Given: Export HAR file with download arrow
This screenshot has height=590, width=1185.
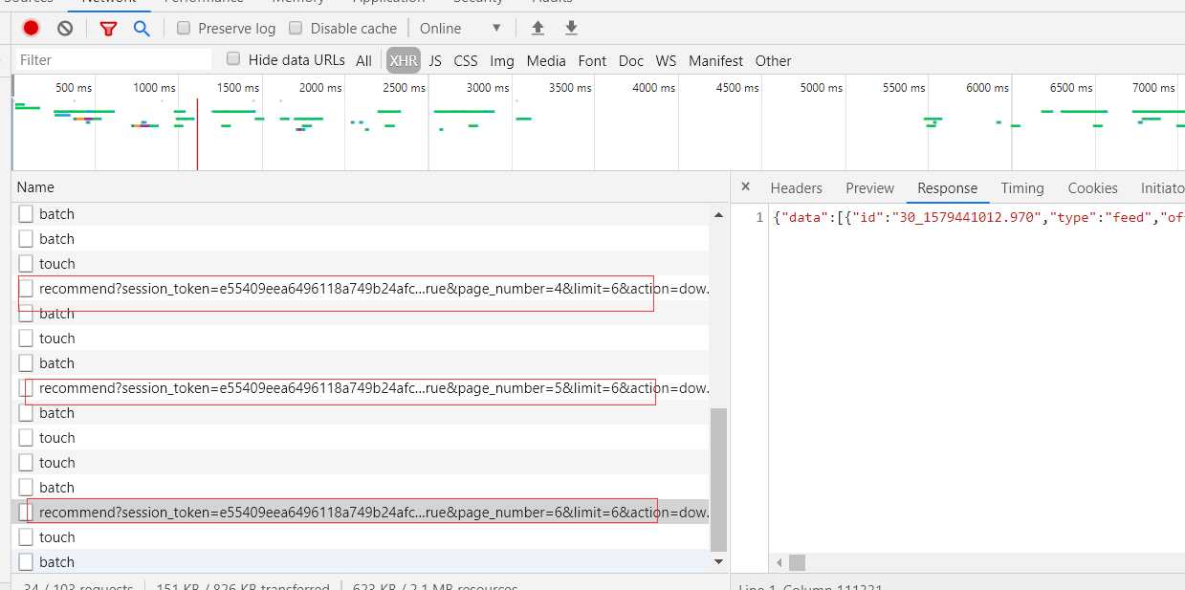Looking at the screenshot, I should [571, 28].
